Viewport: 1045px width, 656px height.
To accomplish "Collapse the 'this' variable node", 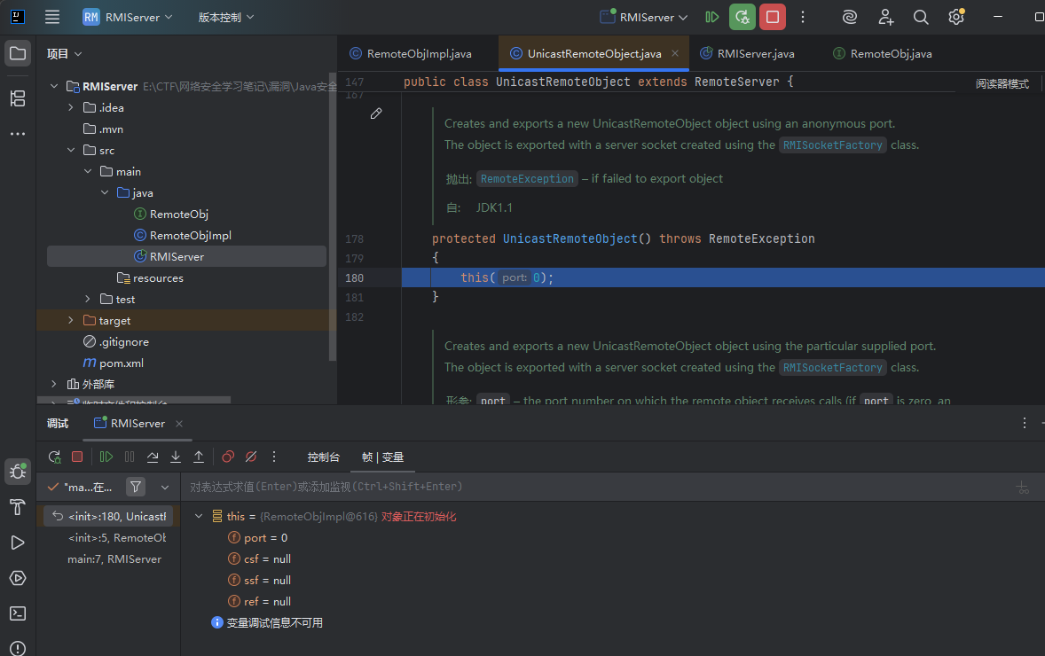I will tap(198, 516).
